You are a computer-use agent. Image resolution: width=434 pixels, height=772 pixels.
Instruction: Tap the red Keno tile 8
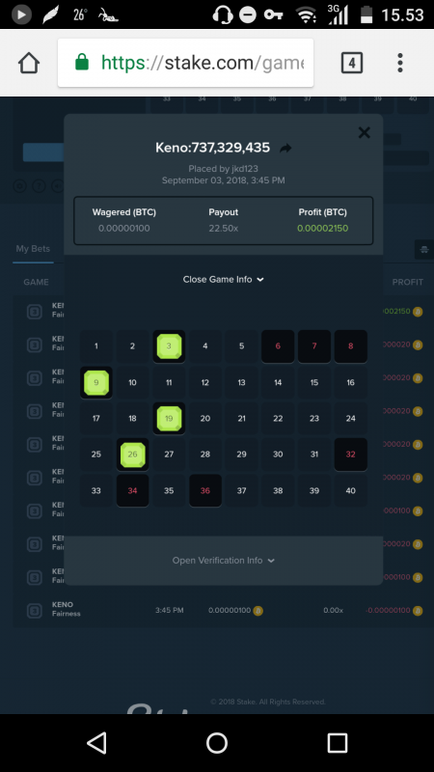351,346
